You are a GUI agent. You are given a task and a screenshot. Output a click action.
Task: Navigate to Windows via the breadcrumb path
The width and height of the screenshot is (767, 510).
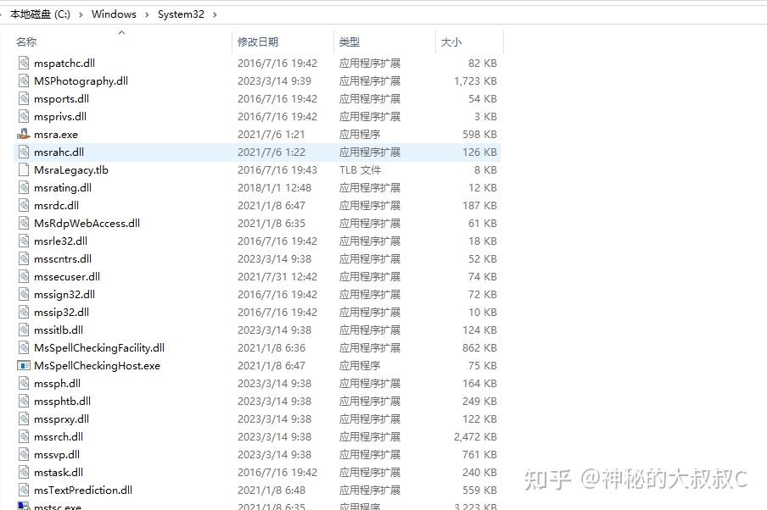pyautogui.click(x=114, y=14)
